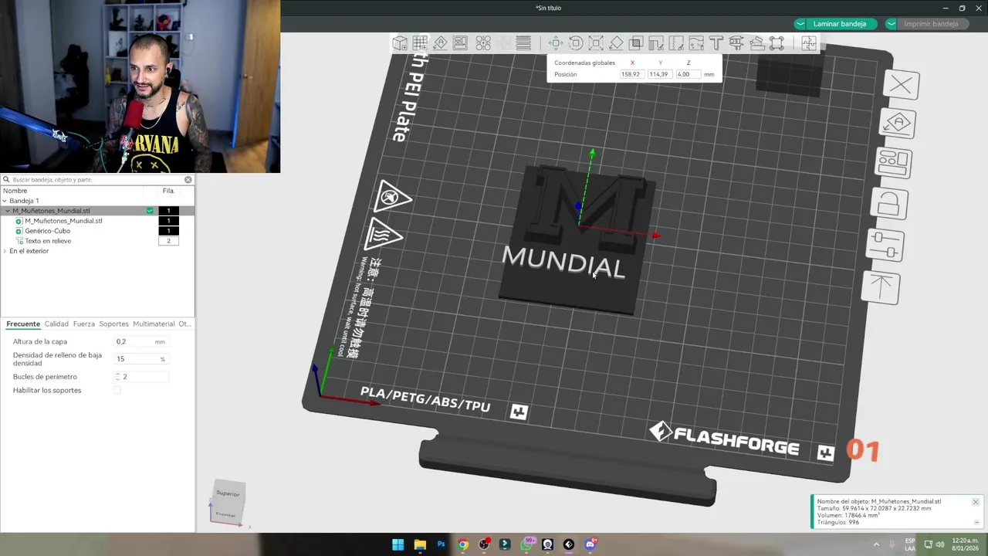Select the Rotate tool

[x=576, y=43]
